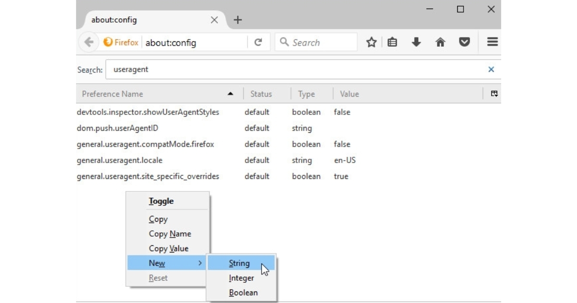Select Boolean in the New submenu

[243, 292]
